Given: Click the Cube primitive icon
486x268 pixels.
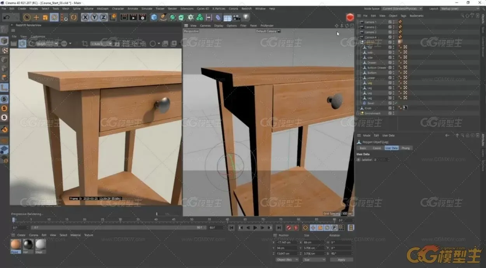Looking at the screenshot, I should 154,17.
